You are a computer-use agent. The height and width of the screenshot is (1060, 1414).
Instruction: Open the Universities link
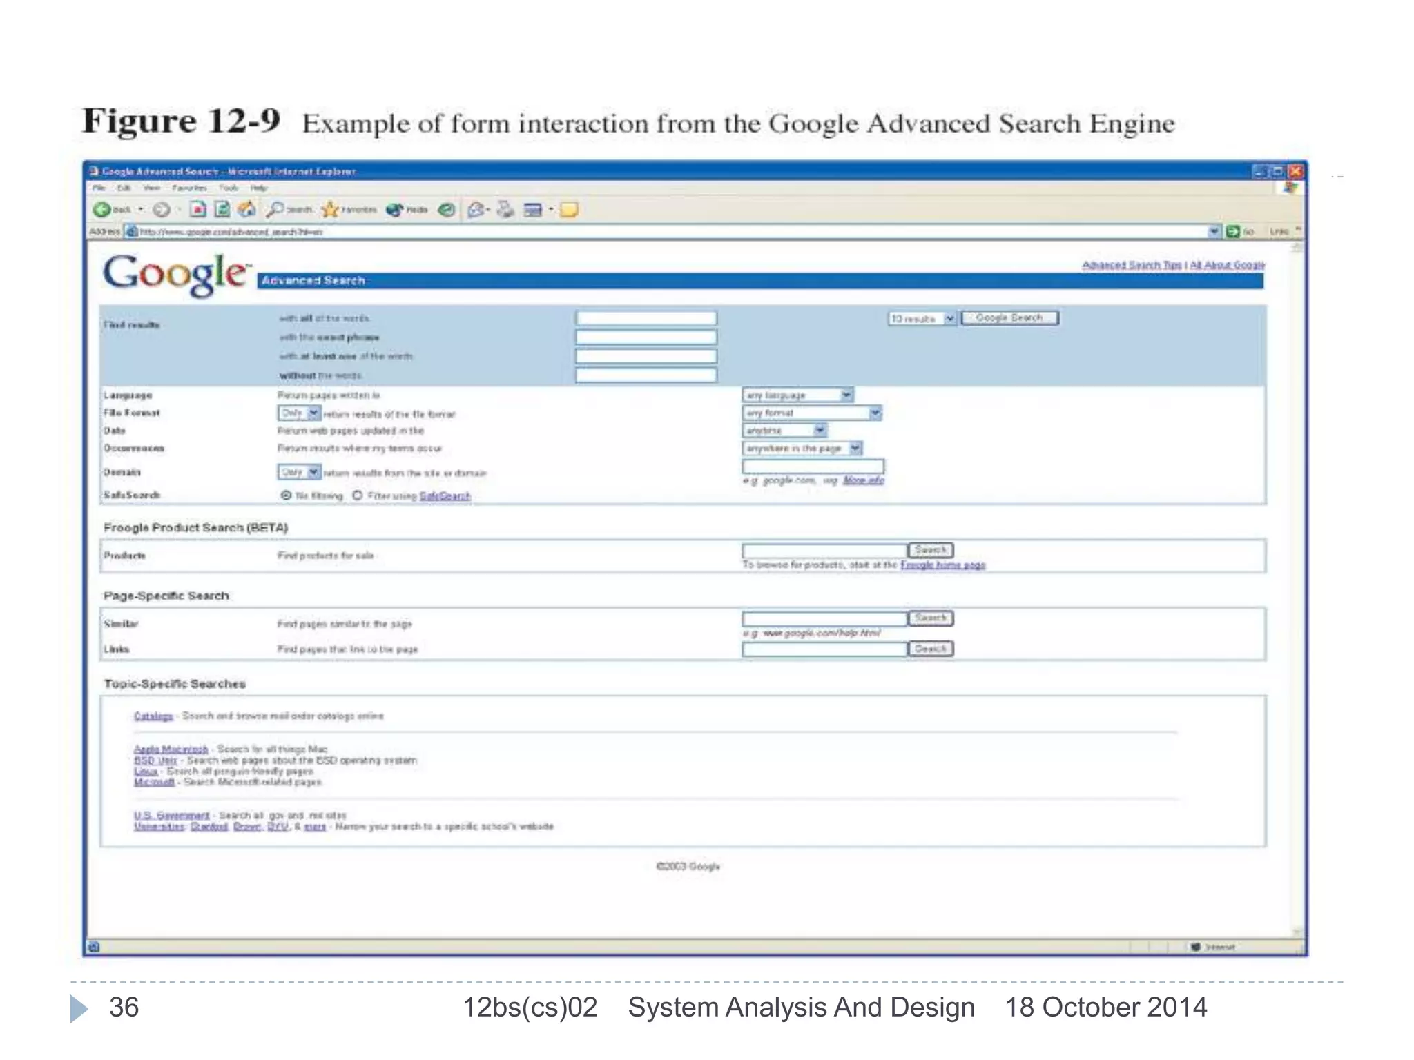159,826
